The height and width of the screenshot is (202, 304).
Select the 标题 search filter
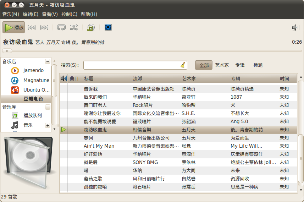[258, 65]
